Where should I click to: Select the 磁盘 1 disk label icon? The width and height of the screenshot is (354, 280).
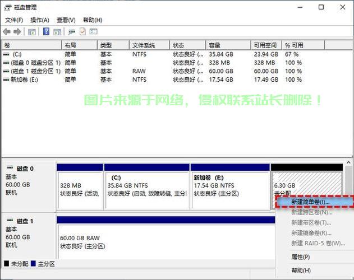pos(10,220)
